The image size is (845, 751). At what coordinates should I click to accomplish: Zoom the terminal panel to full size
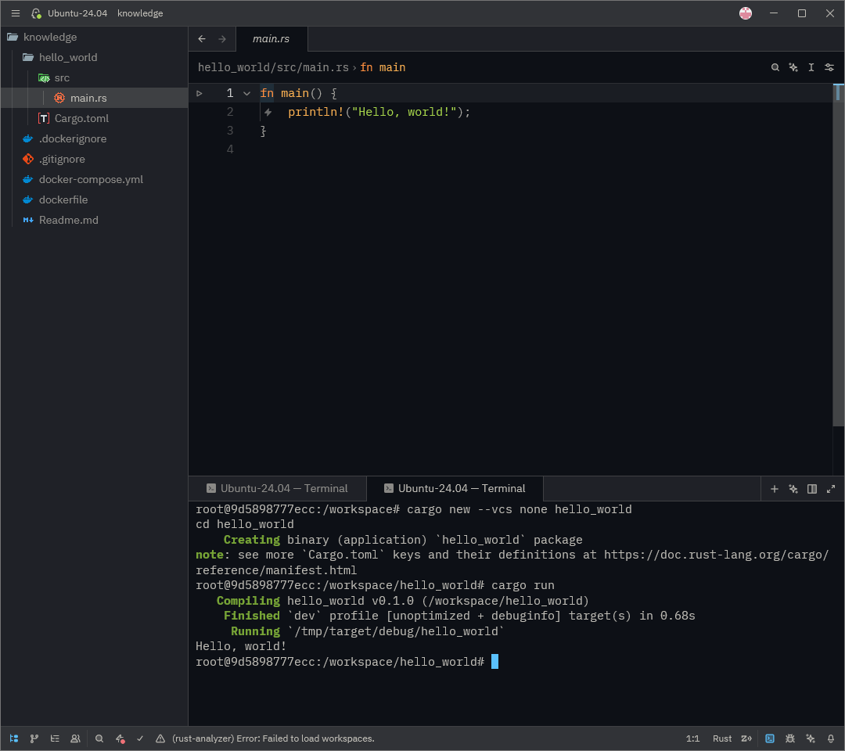point(831,489)
